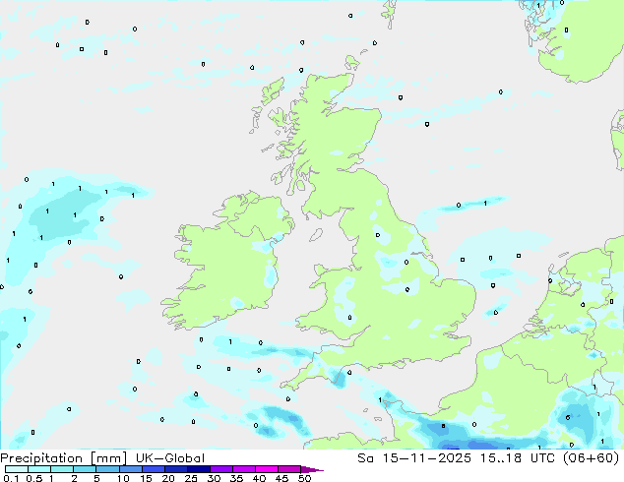Click the '10' legend scale label
The height and width of the screenshot is (482, 624).
pos(123,478)
